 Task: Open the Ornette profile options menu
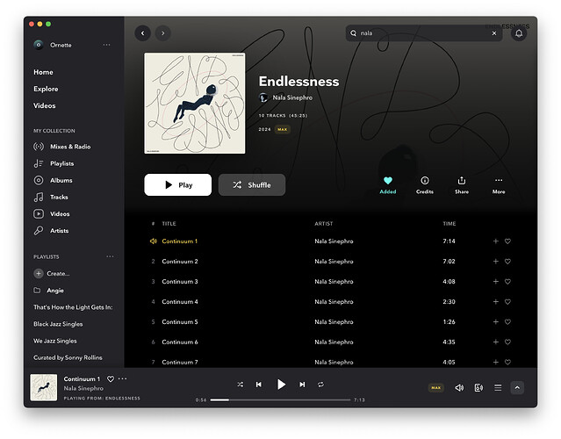coord(107,45)
